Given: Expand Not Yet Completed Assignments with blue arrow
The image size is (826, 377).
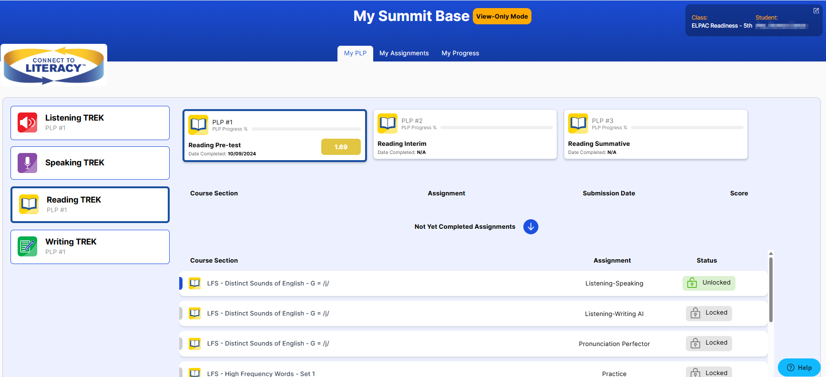Looking at the screenshot, I should [x=530, y=227].
